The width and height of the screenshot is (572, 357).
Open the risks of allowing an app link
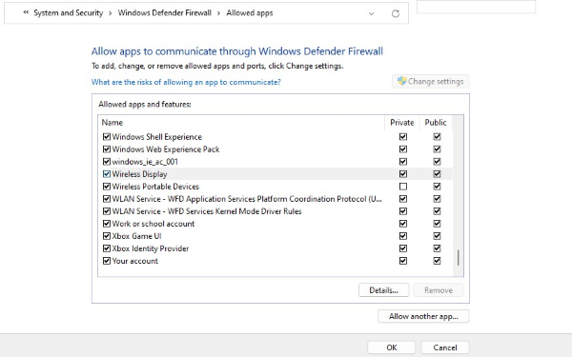pyautogui.click(x=186, y=82)
